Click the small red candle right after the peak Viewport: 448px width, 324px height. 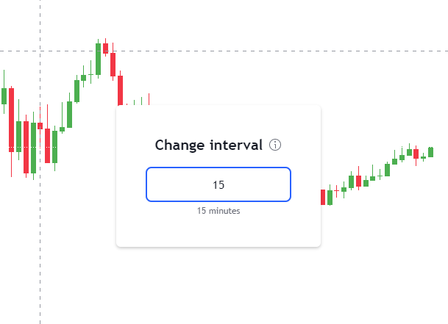[x=105, y=48]
